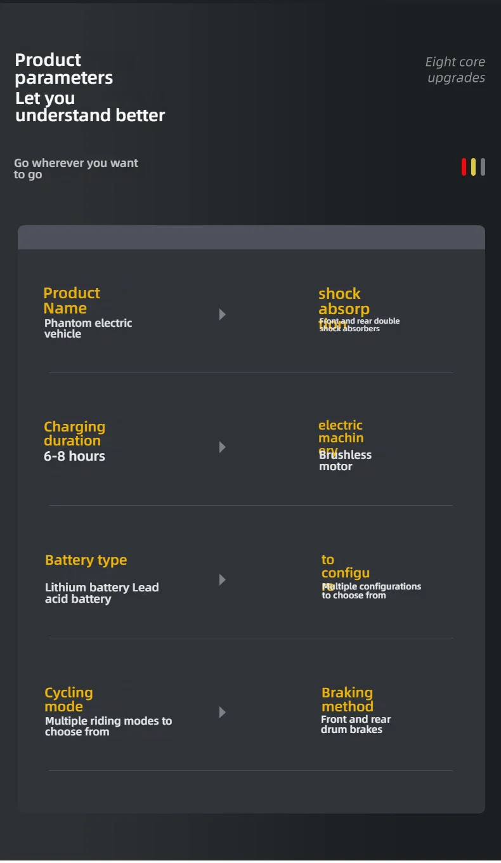Screen dimensions: 501x863
Task: Click 'Phantom electric vehicle' value
Action: pyautogui.click(x=88, y=328)
